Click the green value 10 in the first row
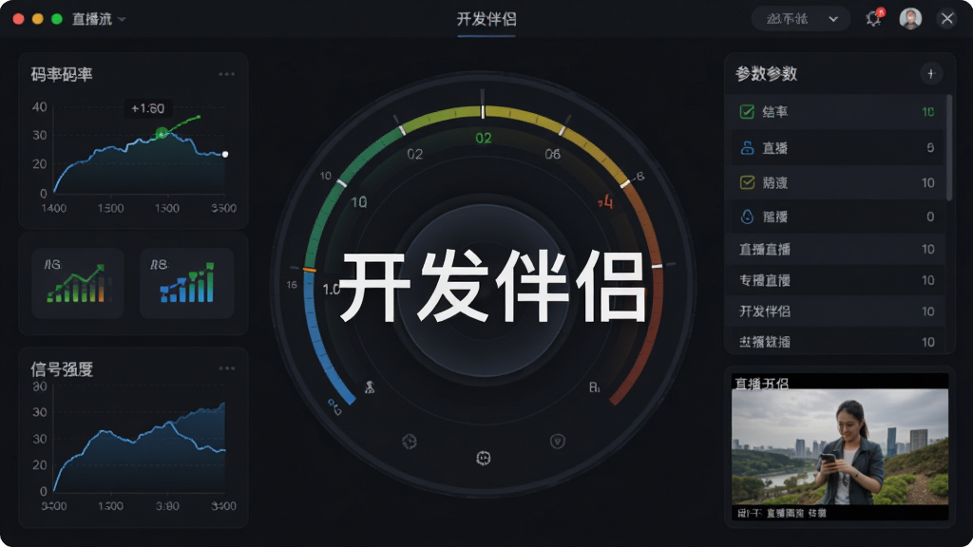 click(927, 112)
